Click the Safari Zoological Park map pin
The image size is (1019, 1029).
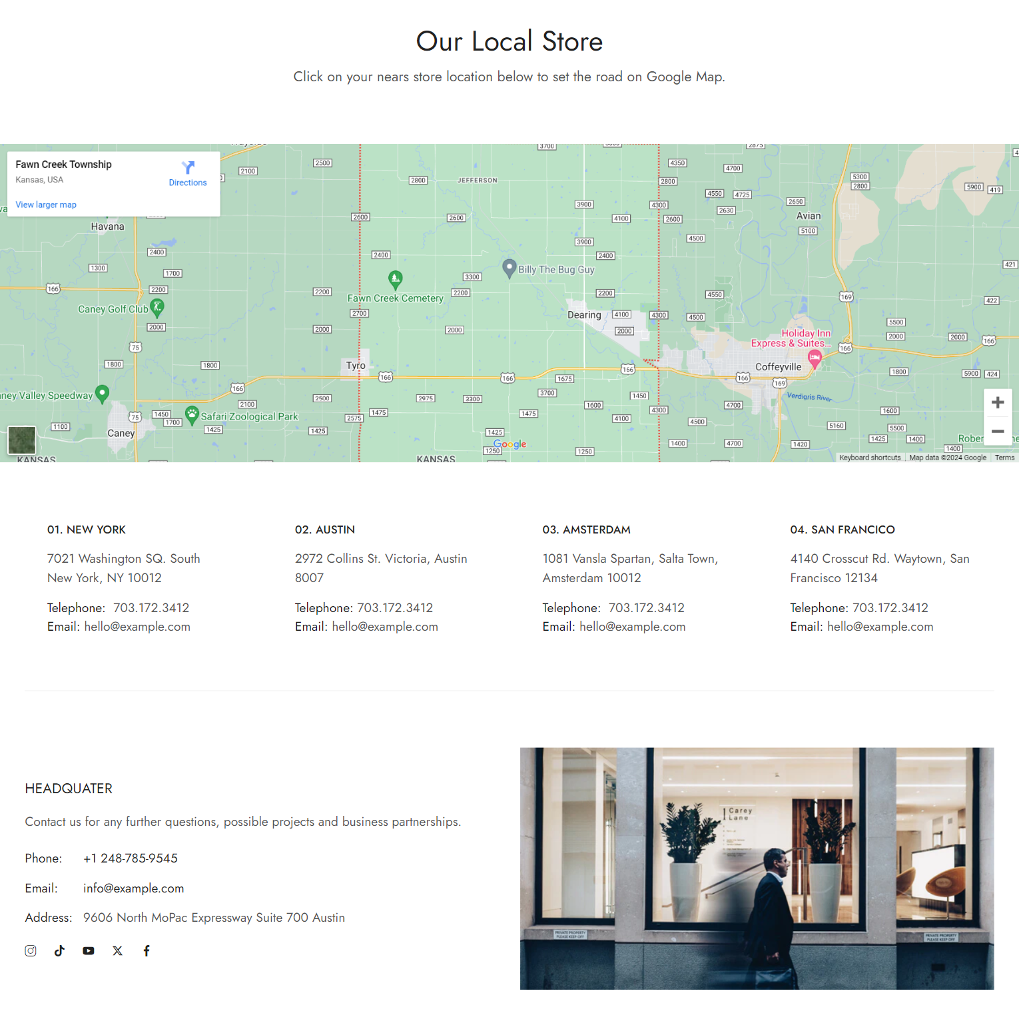pos(192,415)
